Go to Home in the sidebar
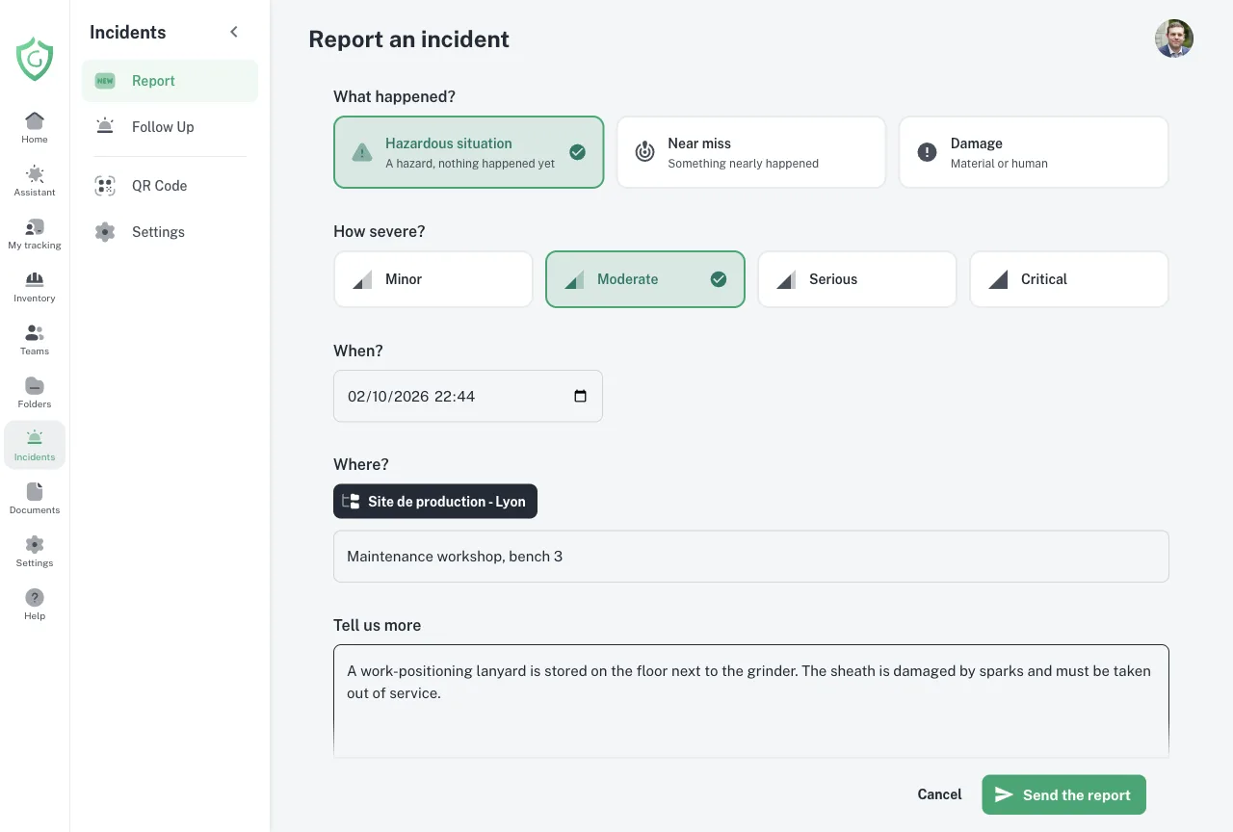 35,127
